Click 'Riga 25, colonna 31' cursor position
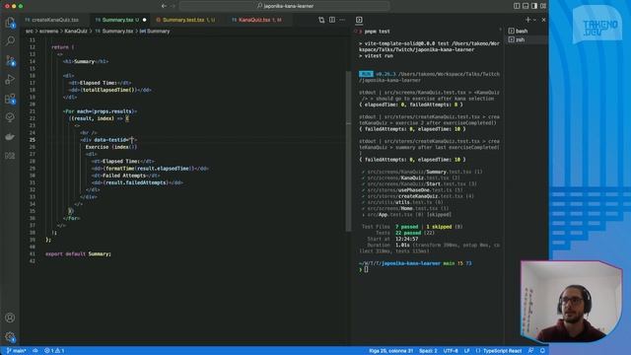This screenshot has height=355, width=631. pos(390,351)
